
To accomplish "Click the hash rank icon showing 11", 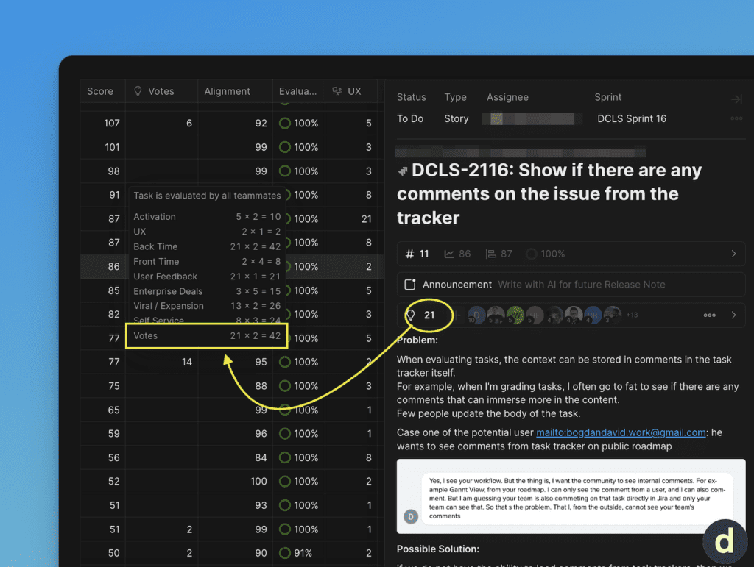I will click(x=410, y=254).
